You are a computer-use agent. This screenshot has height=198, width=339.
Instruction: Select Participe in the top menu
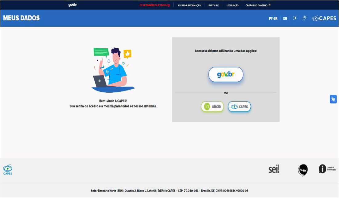point(213,5)
